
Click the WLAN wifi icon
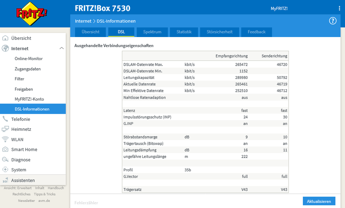pos(5,139)
